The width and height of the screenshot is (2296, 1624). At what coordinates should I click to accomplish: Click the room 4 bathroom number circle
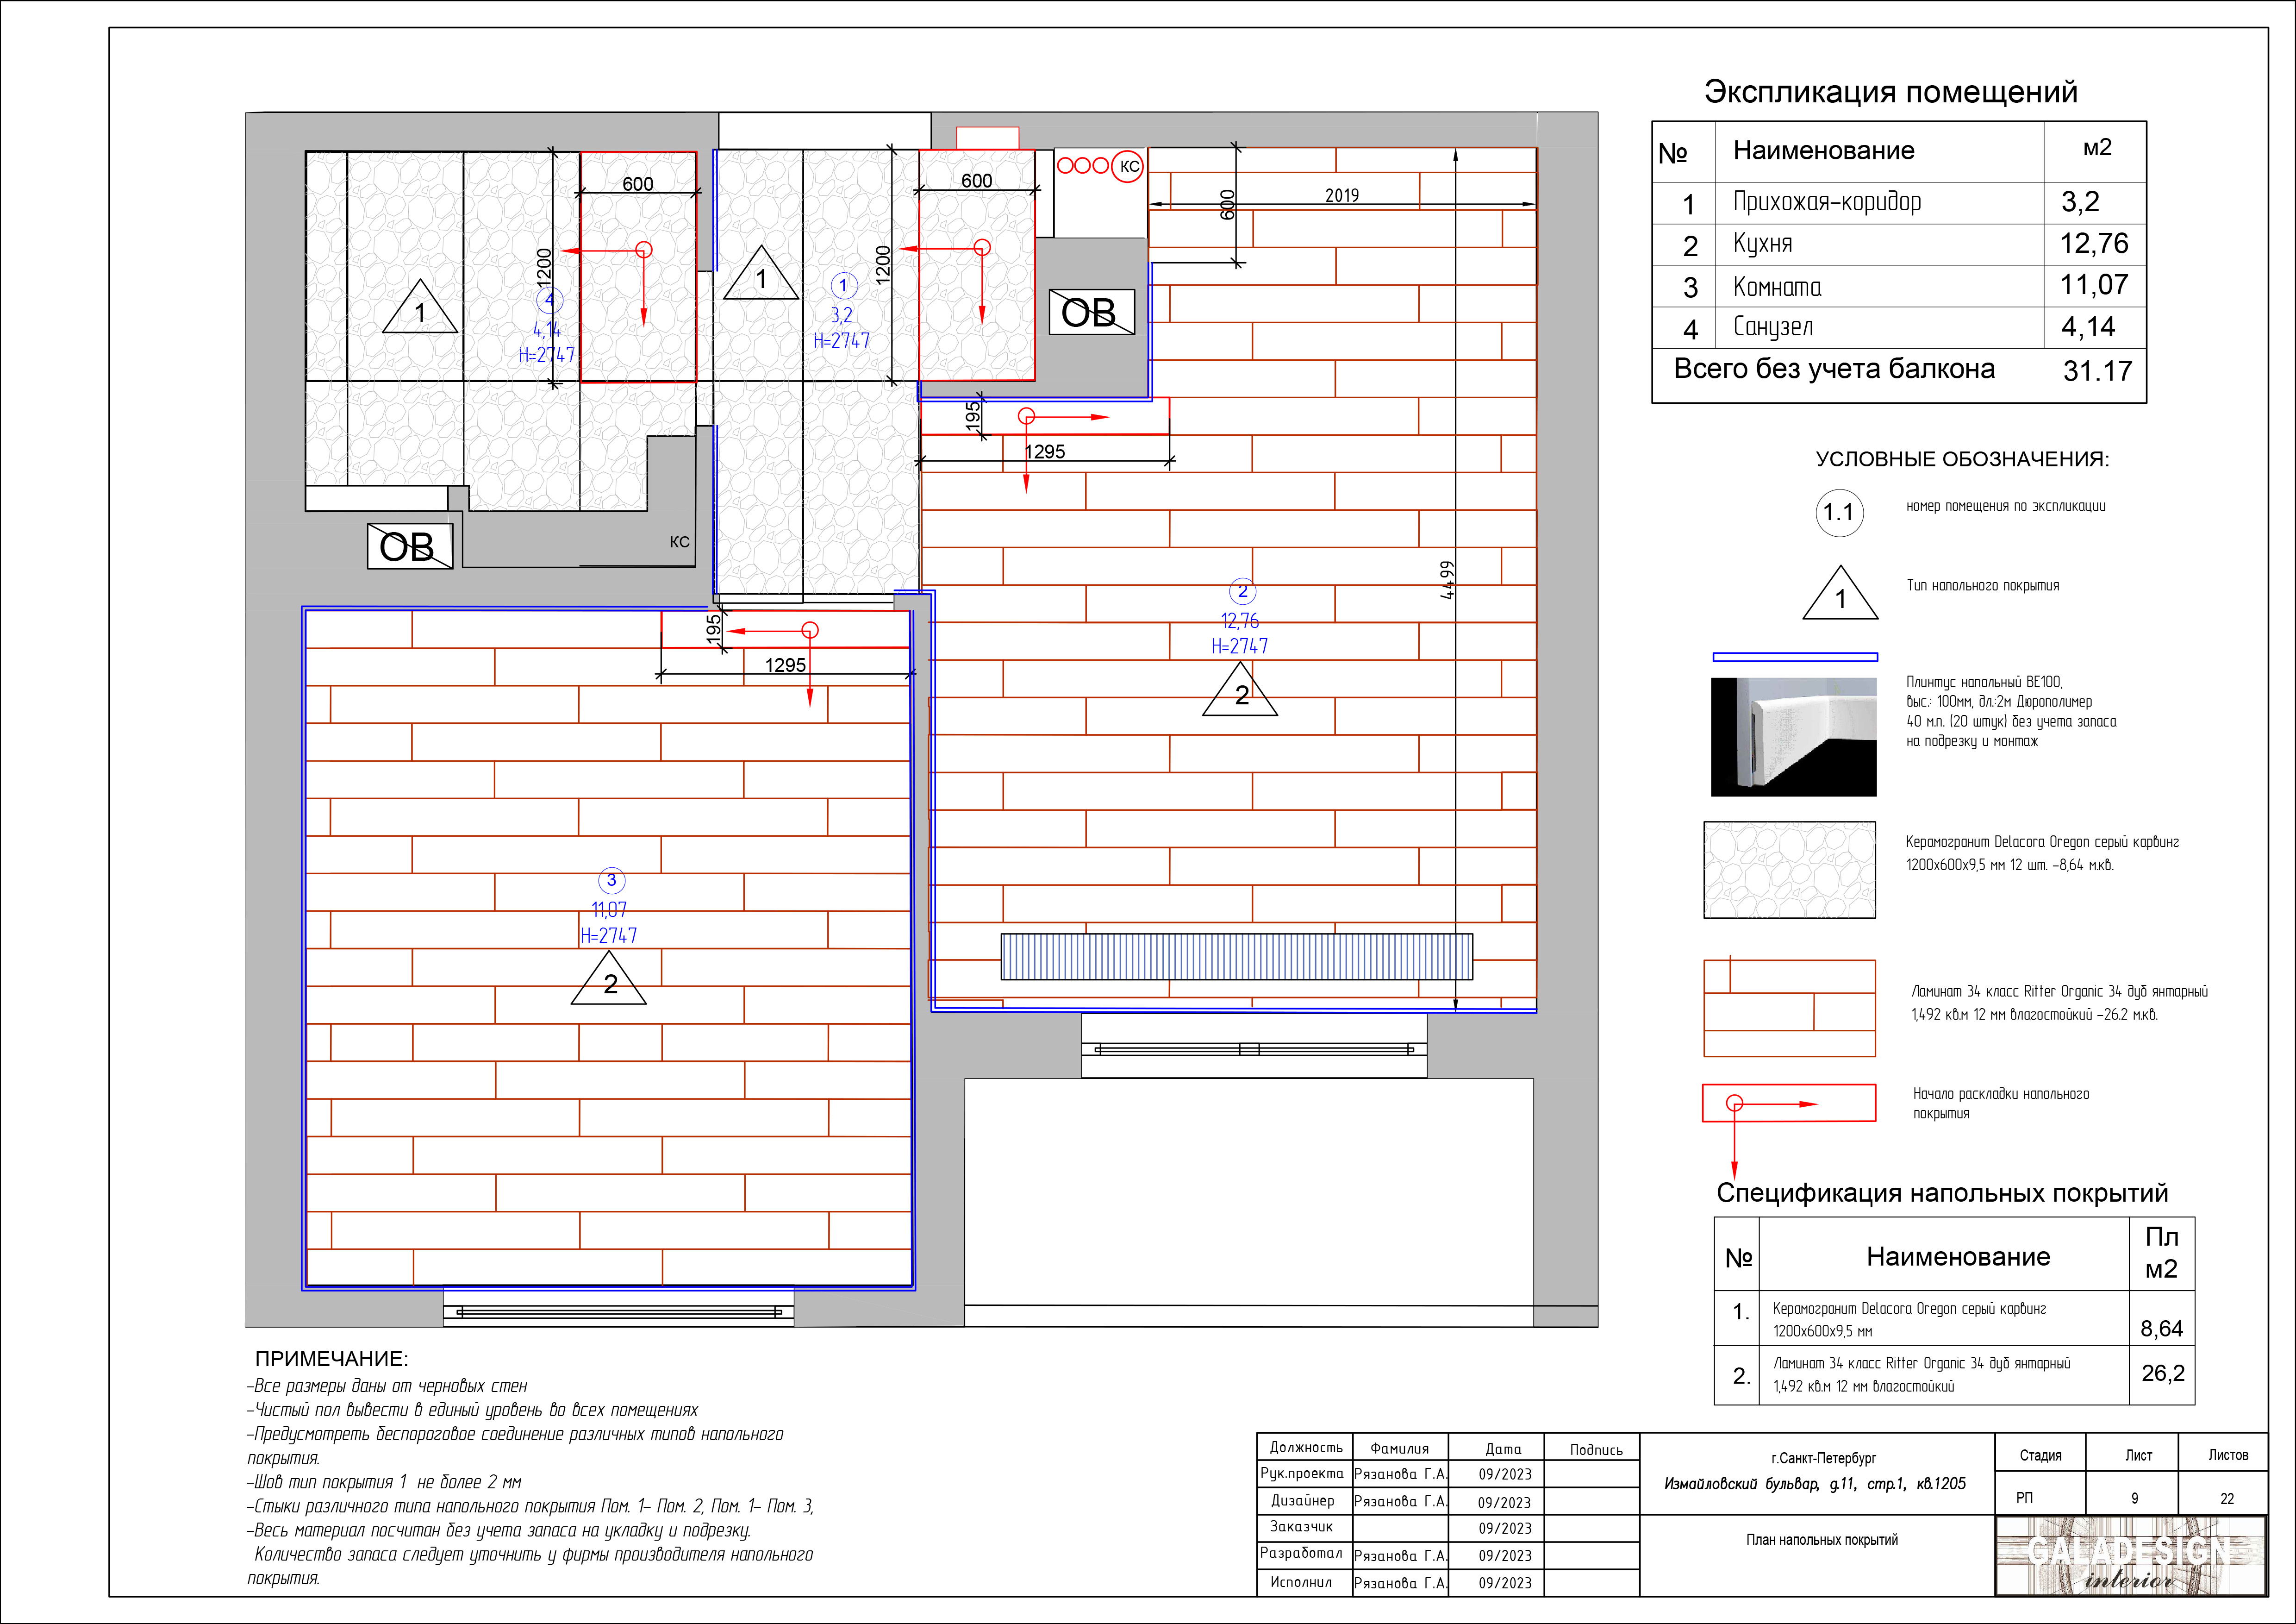pos(549,299)
